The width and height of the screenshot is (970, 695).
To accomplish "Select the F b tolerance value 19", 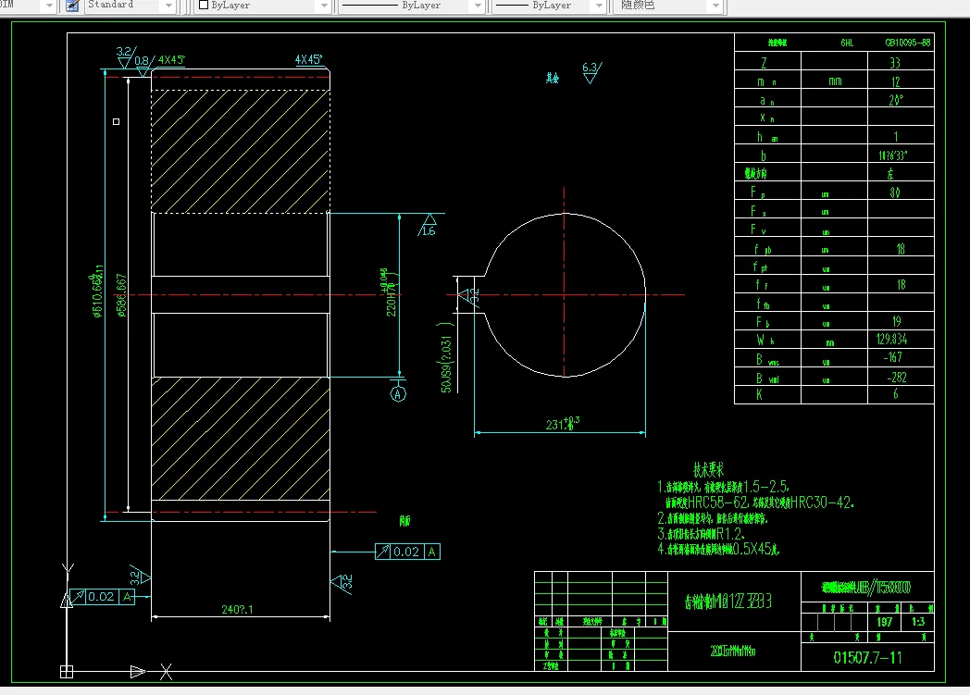I will 896,321.
